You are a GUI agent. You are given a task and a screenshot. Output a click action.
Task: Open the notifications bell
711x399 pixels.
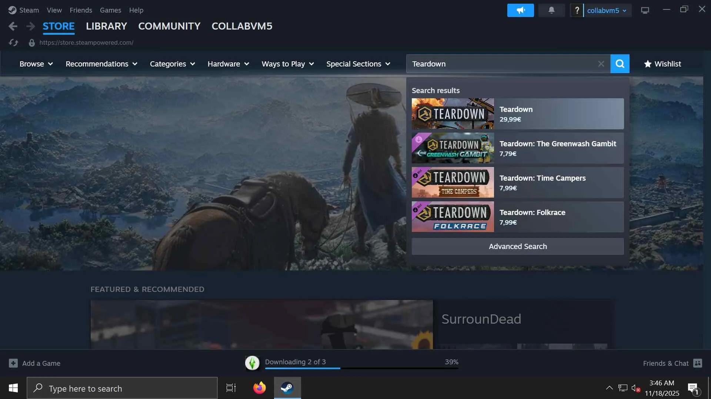pos(551,10)
